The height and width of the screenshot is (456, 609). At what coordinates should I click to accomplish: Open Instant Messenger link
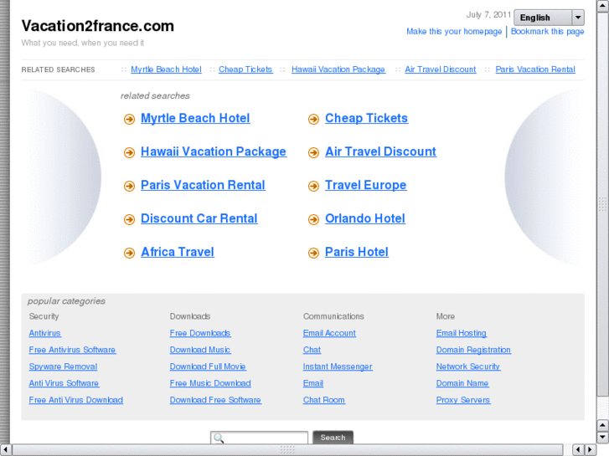pos(338,366)
